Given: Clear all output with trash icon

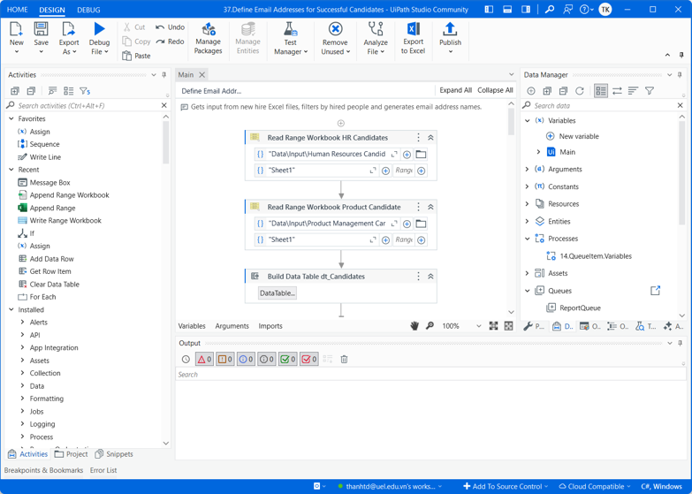Looking at the screenshot, I should (345, 360).
